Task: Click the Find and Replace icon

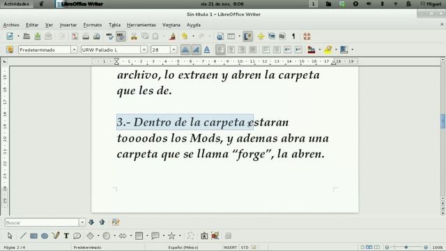Action: (x=116, y=222)
